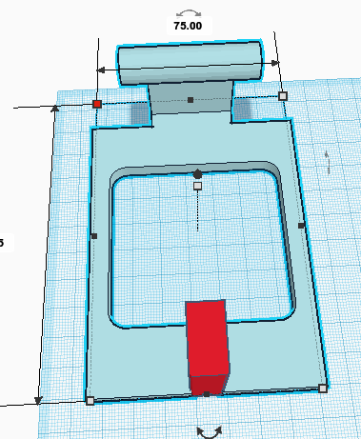Click the black top-edge midpoint handle
This screenshot has width=361, height=439.
(x=191, y=100)
